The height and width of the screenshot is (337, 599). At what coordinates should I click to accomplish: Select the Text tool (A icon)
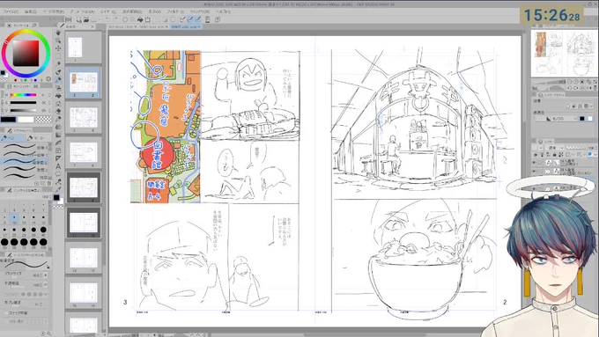pos(58,165)
